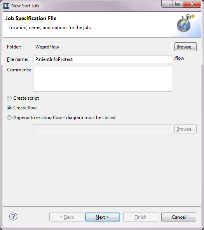Maximize the New Sort Job window
Screen dimensions: 204x230
point(178,4)
